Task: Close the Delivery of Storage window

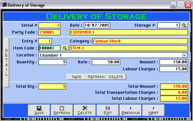Action: click(x=188, y=5)
